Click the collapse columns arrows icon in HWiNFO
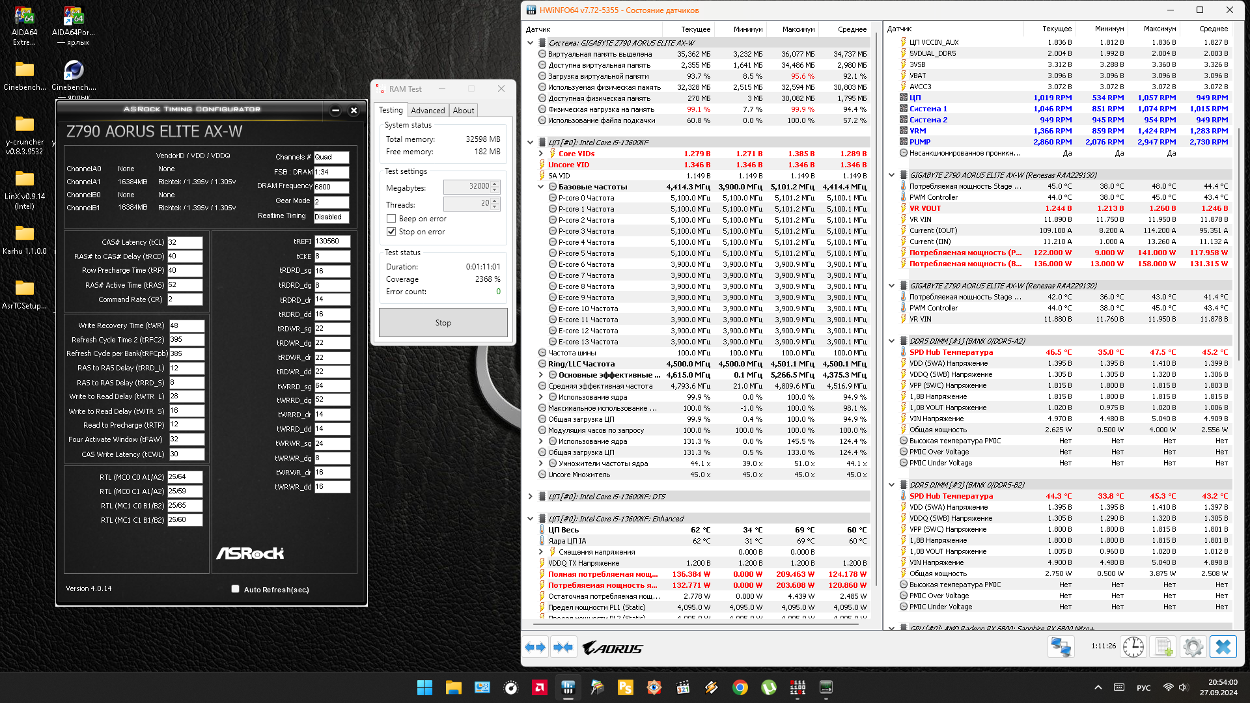 coord(563,647)
